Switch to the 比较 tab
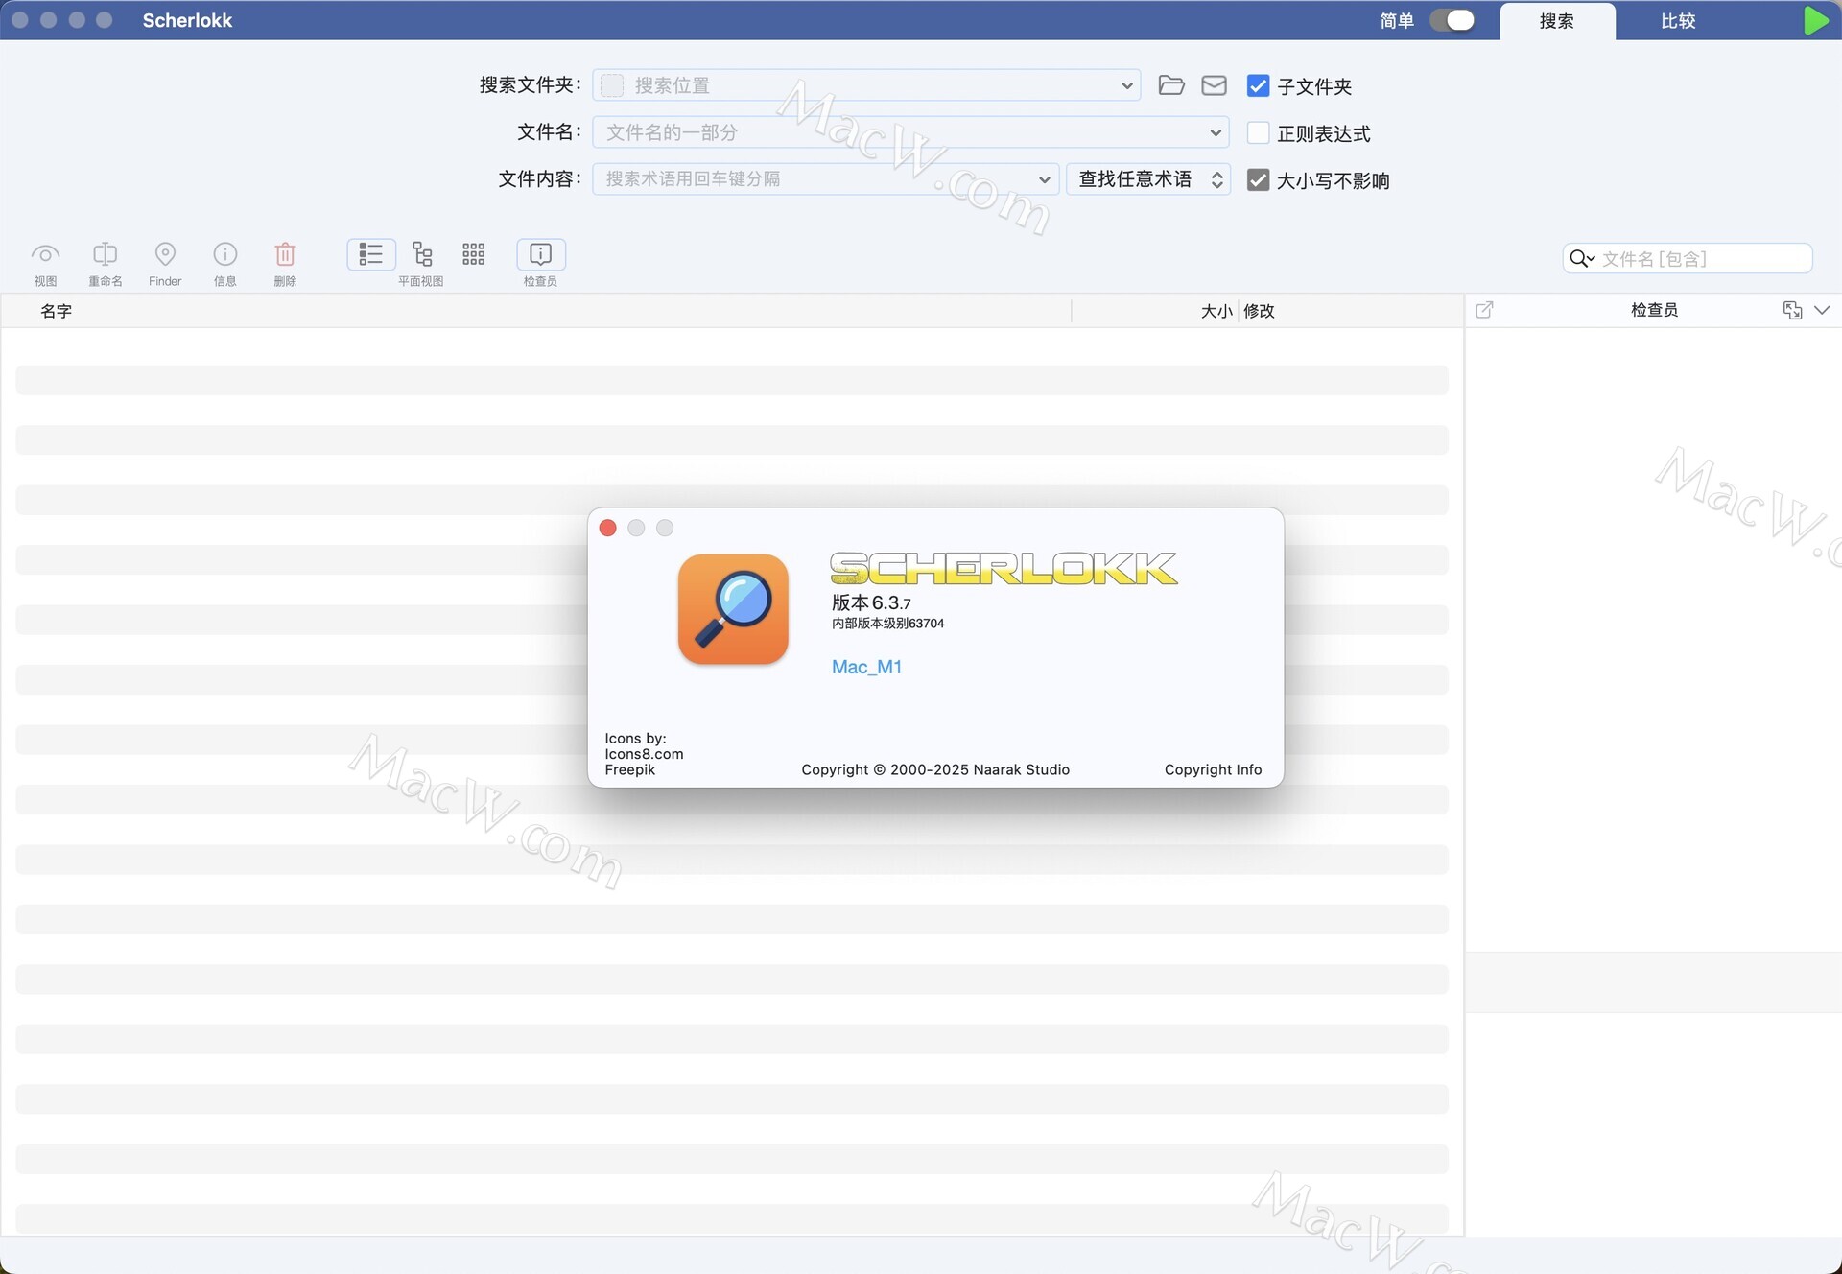This screenshot has height=1274, width=1842. (1678, 21)
